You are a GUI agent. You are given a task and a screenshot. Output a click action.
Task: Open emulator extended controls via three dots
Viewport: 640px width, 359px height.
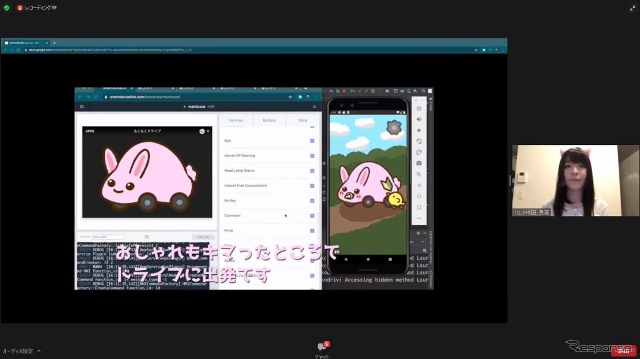[x=418, y=218]
